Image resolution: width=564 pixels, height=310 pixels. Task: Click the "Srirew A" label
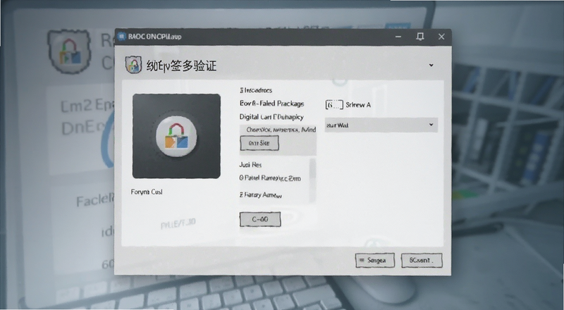click(358, 105)
